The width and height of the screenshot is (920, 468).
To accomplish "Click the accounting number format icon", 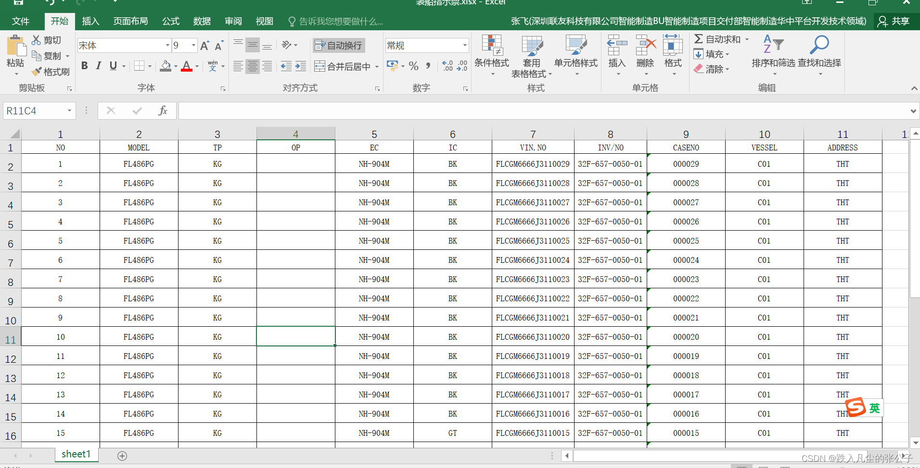I will (x=392, y=65).
